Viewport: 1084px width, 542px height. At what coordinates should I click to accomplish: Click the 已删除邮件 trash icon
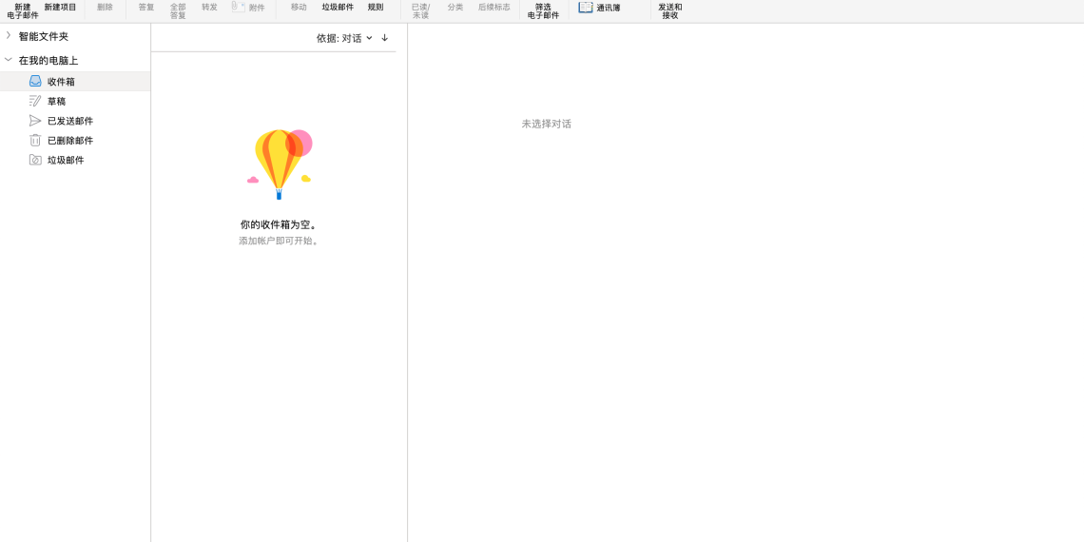(x=35, y=141)
